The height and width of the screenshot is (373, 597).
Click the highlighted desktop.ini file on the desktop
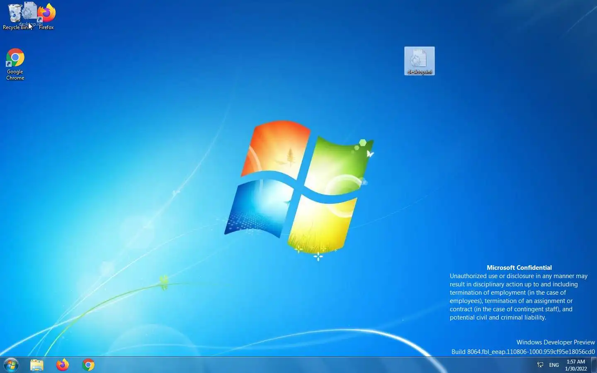tap(420, 61)
